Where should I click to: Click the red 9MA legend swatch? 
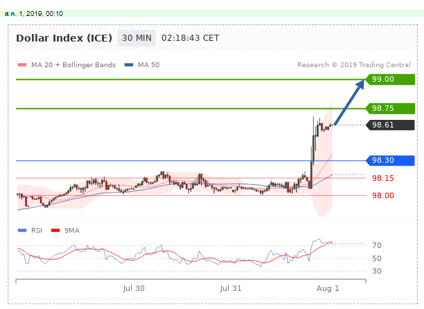pos(55,230)
